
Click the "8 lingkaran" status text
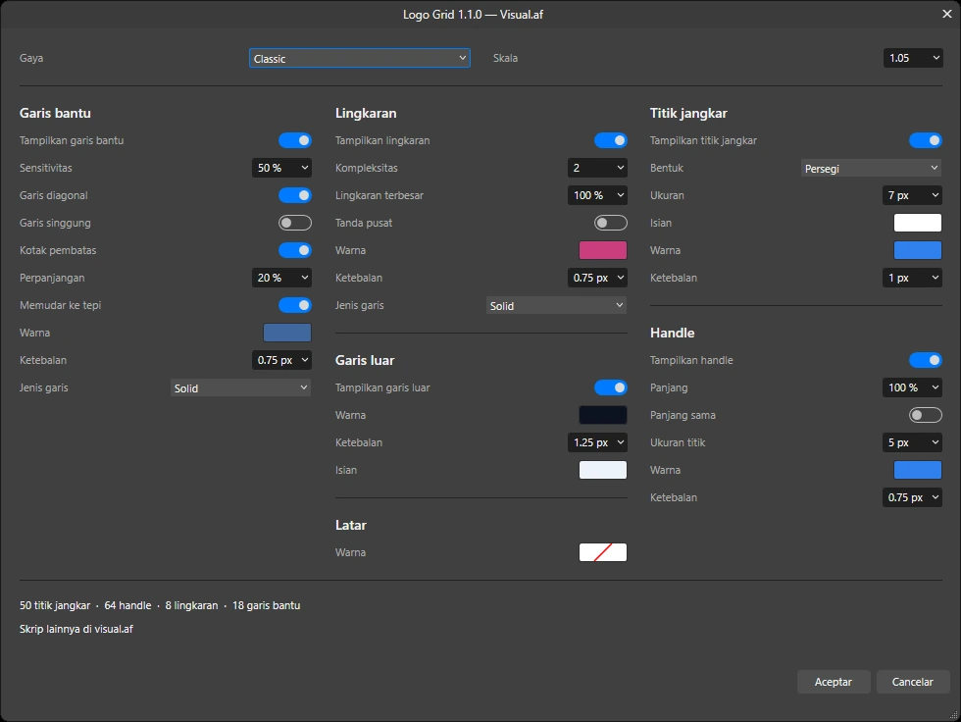click(191, 605)
